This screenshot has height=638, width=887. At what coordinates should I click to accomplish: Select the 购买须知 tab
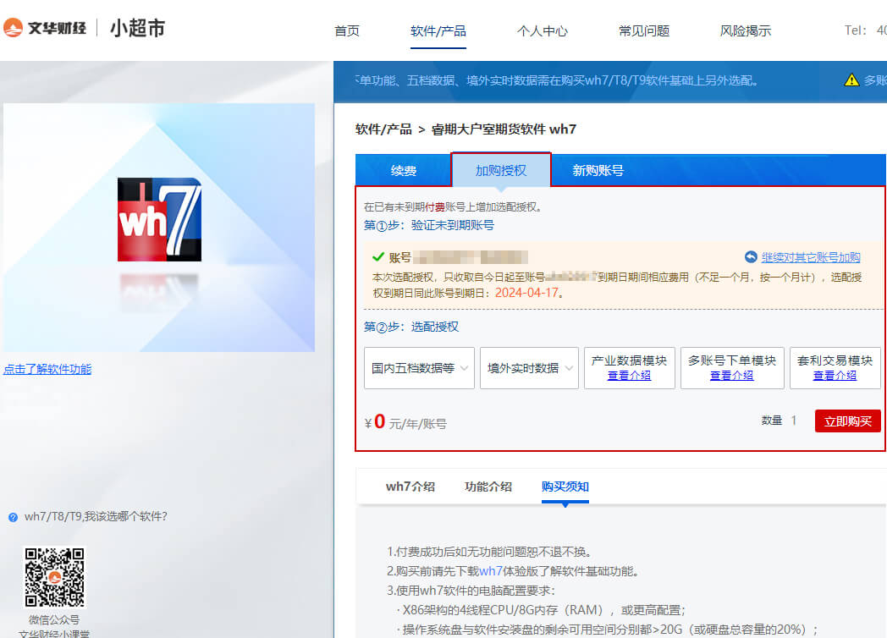(565, 487)
